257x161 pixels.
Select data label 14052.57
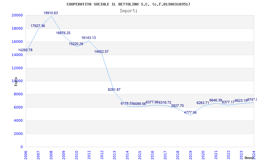click(101, 52)
